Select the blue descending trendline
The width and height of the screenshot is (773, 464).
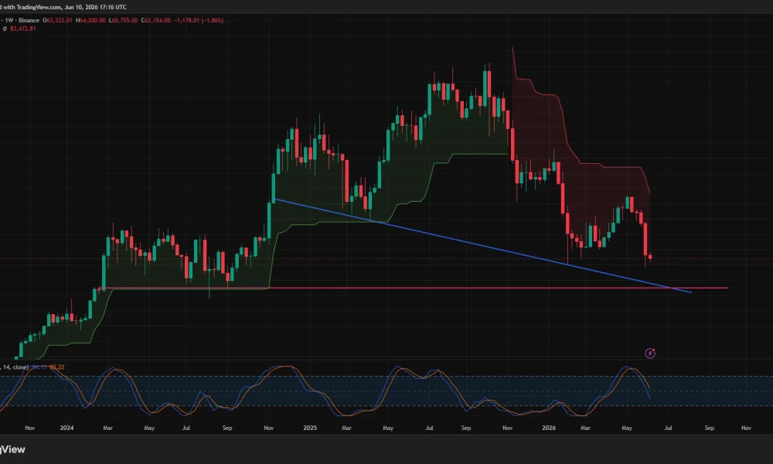[x=483, y=246]
